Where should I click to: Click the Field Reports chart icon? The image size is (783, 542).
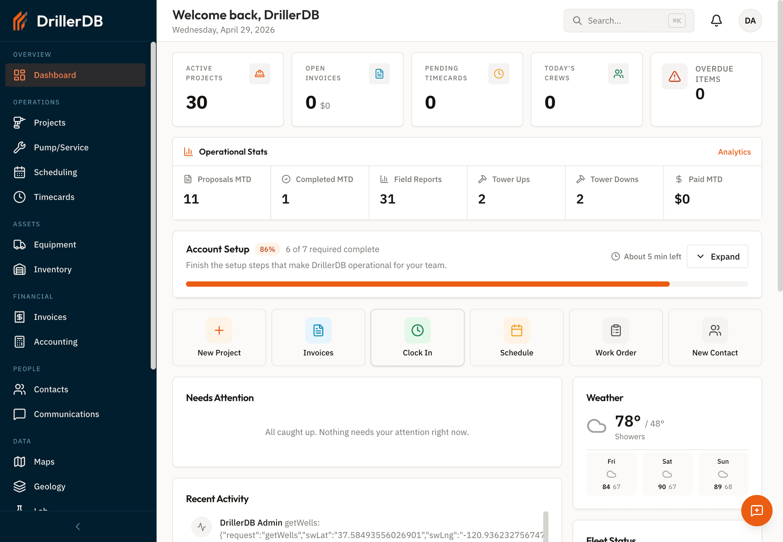[x=384, y=179]
